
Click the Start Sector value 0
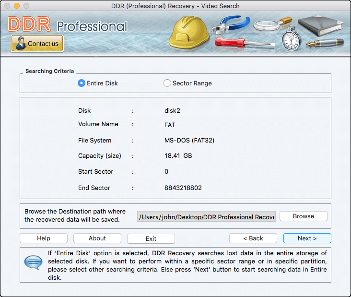coord(166,172)
